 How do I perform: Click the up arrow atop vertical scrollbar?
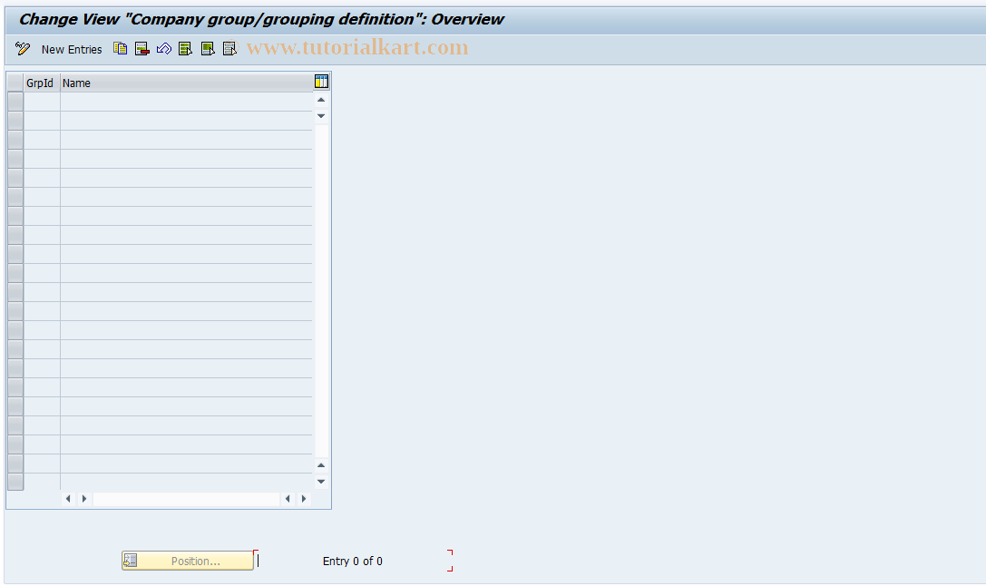coord(321,100)
